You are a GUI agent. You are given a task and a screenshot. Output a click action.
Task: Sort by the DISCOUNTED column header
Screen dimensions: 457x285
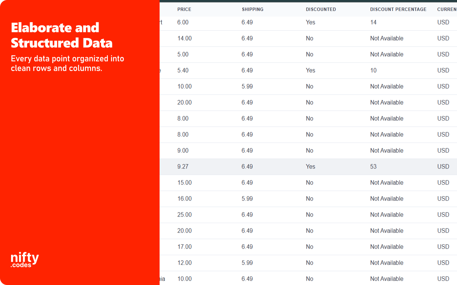321,9
